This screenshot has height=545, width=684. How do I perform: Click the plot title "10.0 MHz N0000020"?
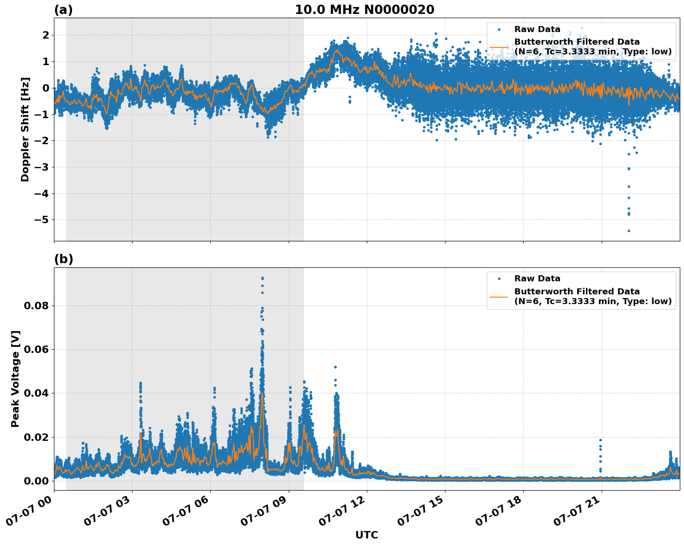pyautogui.click(x=365, y=10)
